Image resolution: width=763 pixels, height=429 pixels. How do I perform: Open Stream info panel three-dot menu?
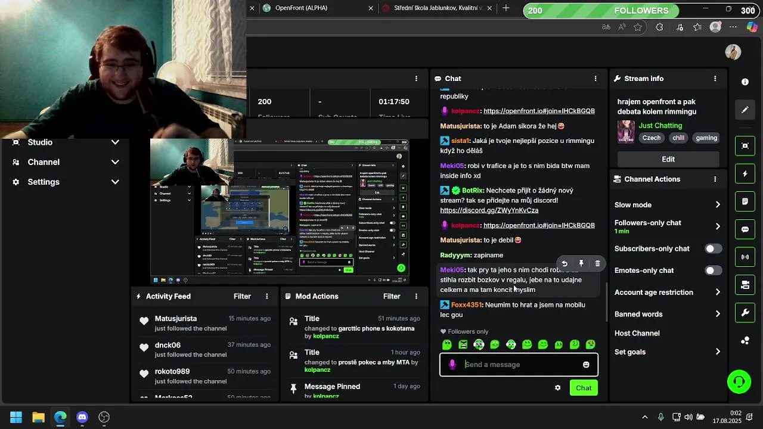[715, 79]
